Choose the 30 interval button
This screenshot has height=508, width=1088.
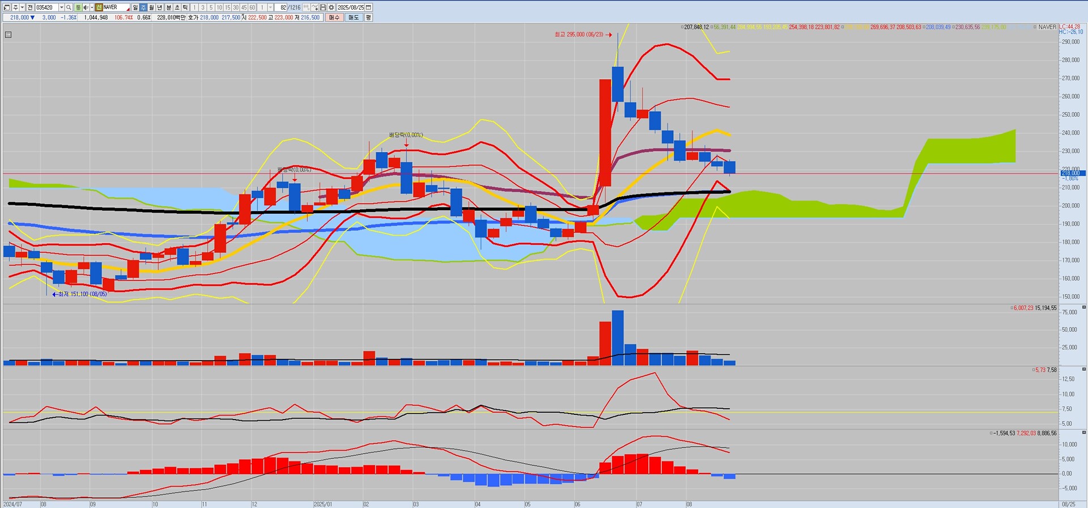[236, 7]
